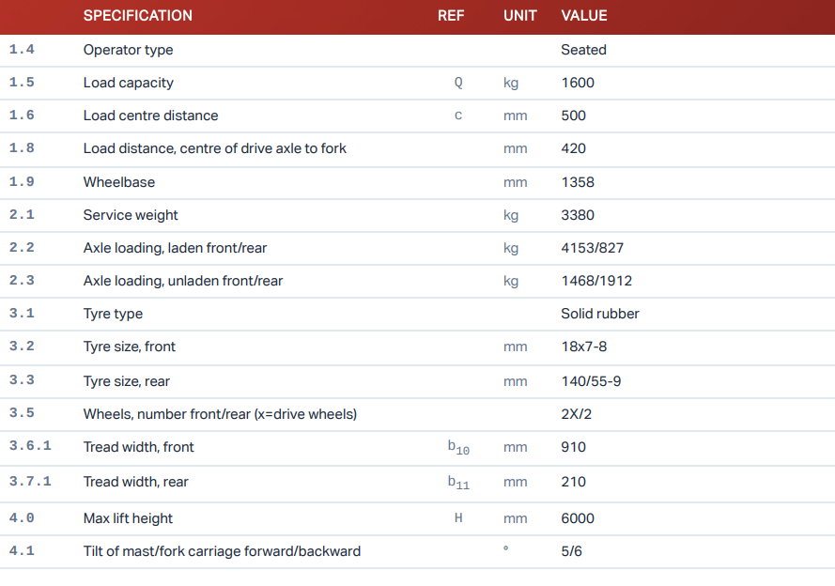Click the b10 reference symbol
835x586 pixels.
click(x=458, y=448)
